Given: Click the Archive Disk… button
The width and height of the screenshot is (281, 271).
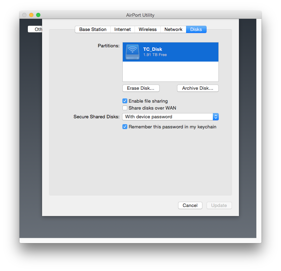Looking at the screenshot, I should pos(198,88).
